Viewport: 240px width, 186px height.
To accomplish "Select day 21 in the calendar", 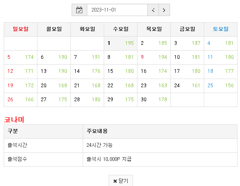I will (77, 86).
